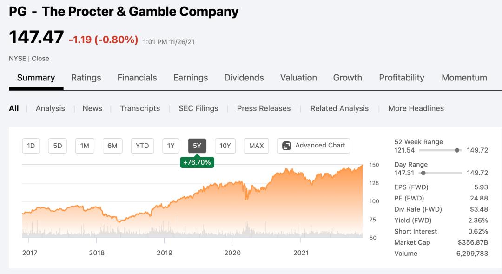The height and width of the screenshot is (274, 502).
Task: Filter headlines by SEC Filings
Action: point(198,108)
